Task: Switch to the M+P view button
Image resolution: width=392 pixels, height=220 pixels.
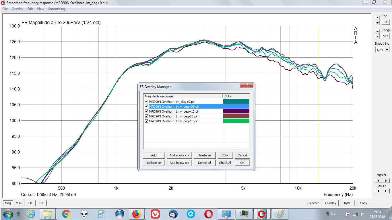Action: pos(19,203)
